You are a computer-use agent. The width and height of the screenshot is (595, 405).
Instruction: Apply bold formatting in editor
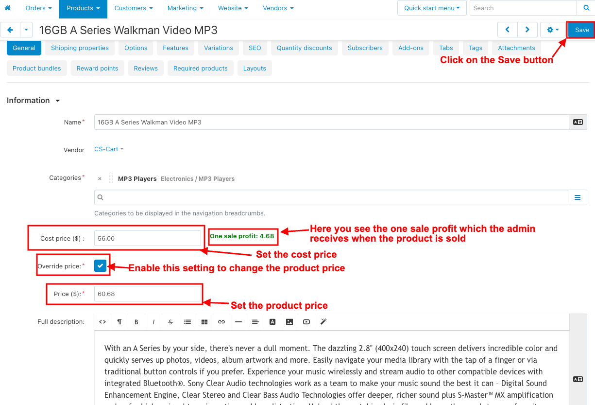pyautogui.click(x=136, y=322)
